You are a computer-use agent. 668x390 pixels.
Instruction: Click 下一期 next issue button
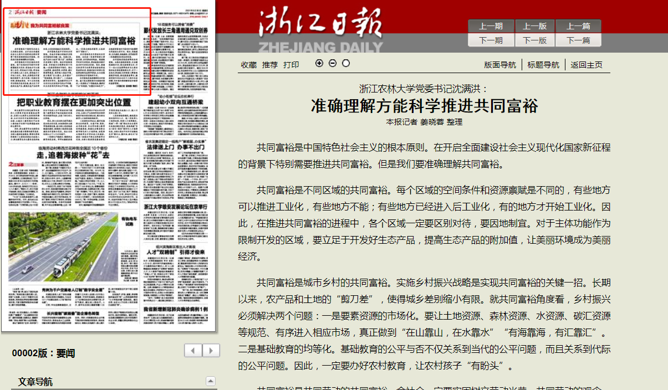(491, 40)
